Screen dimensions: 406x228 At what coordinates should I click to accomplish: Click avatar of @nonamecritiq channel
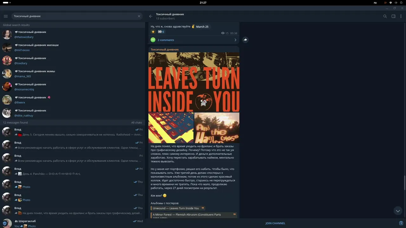pos(7,87)
